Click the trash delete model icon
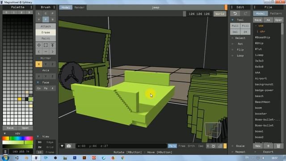Image resolution: width=286 pixels, height=161 pixels. coord(278,146)
